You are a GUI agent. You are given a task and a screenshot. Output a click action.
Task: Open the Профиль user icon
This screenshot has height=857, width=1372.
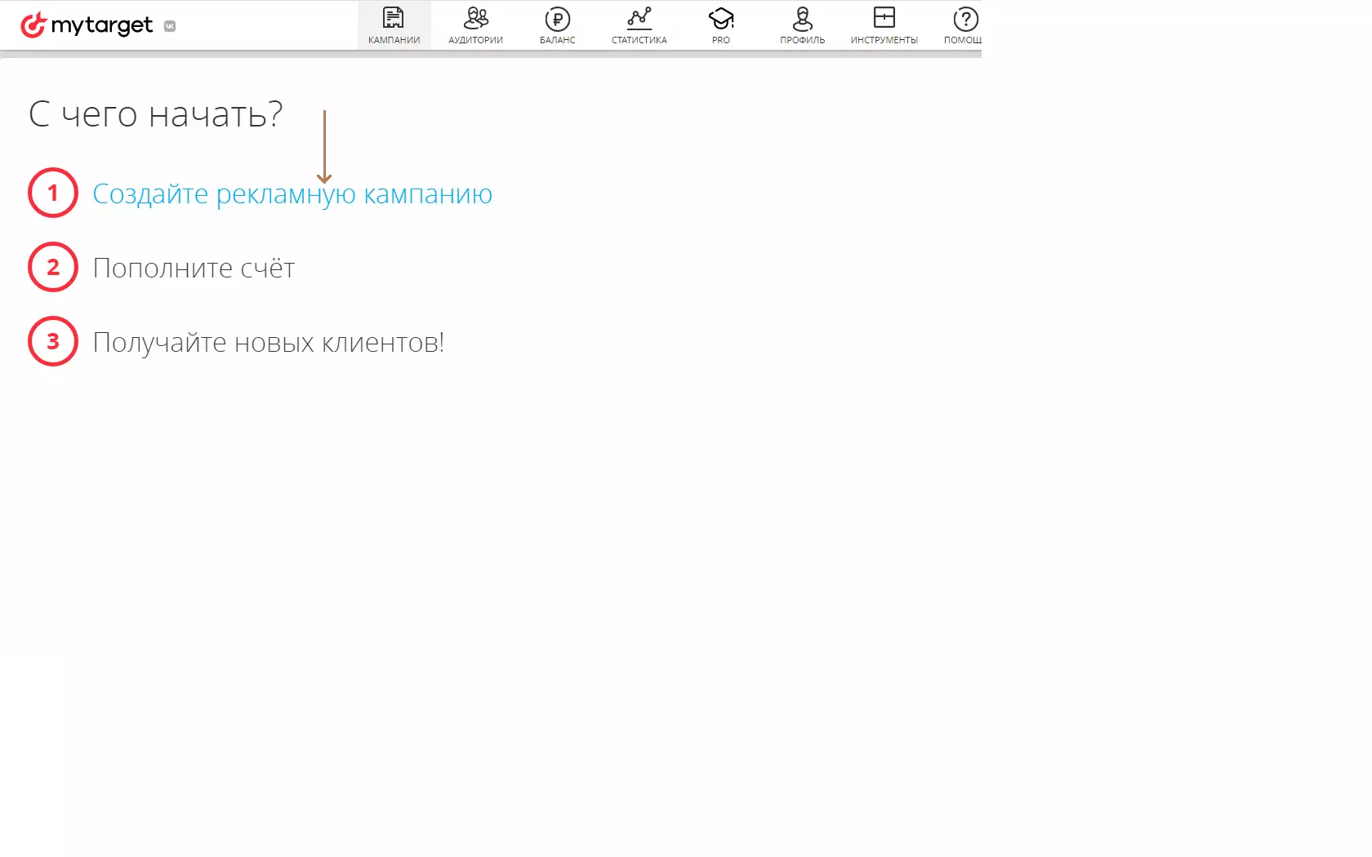click(x=803, y=18)
